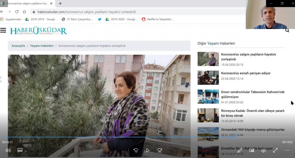This screenshot has width=295, height=158.
Task: Go to Anasayfa breadcrumb link
Action: [18, 46]
